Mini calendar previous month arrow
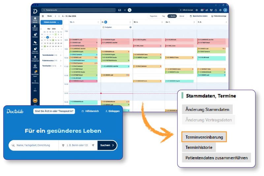 pos(41,29)
